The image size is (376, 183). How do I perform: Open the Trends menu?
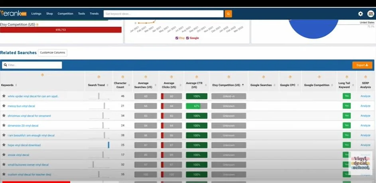click(94, 14)
